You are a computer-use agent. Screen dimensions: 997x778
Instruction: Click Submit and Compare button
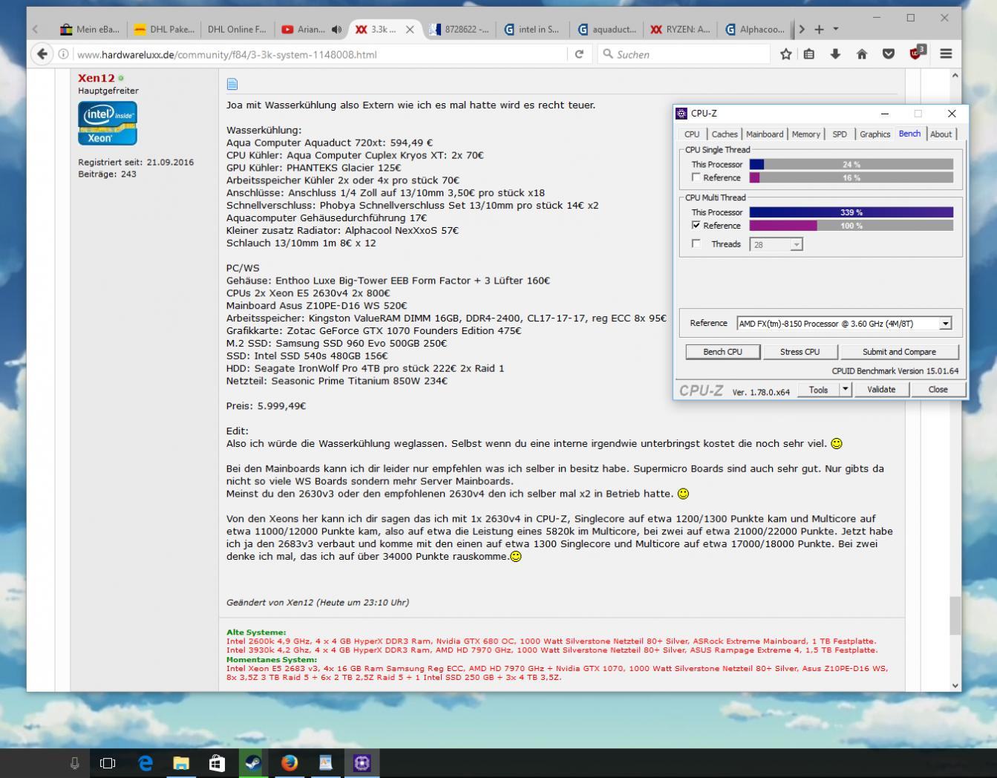pos(899,352)
